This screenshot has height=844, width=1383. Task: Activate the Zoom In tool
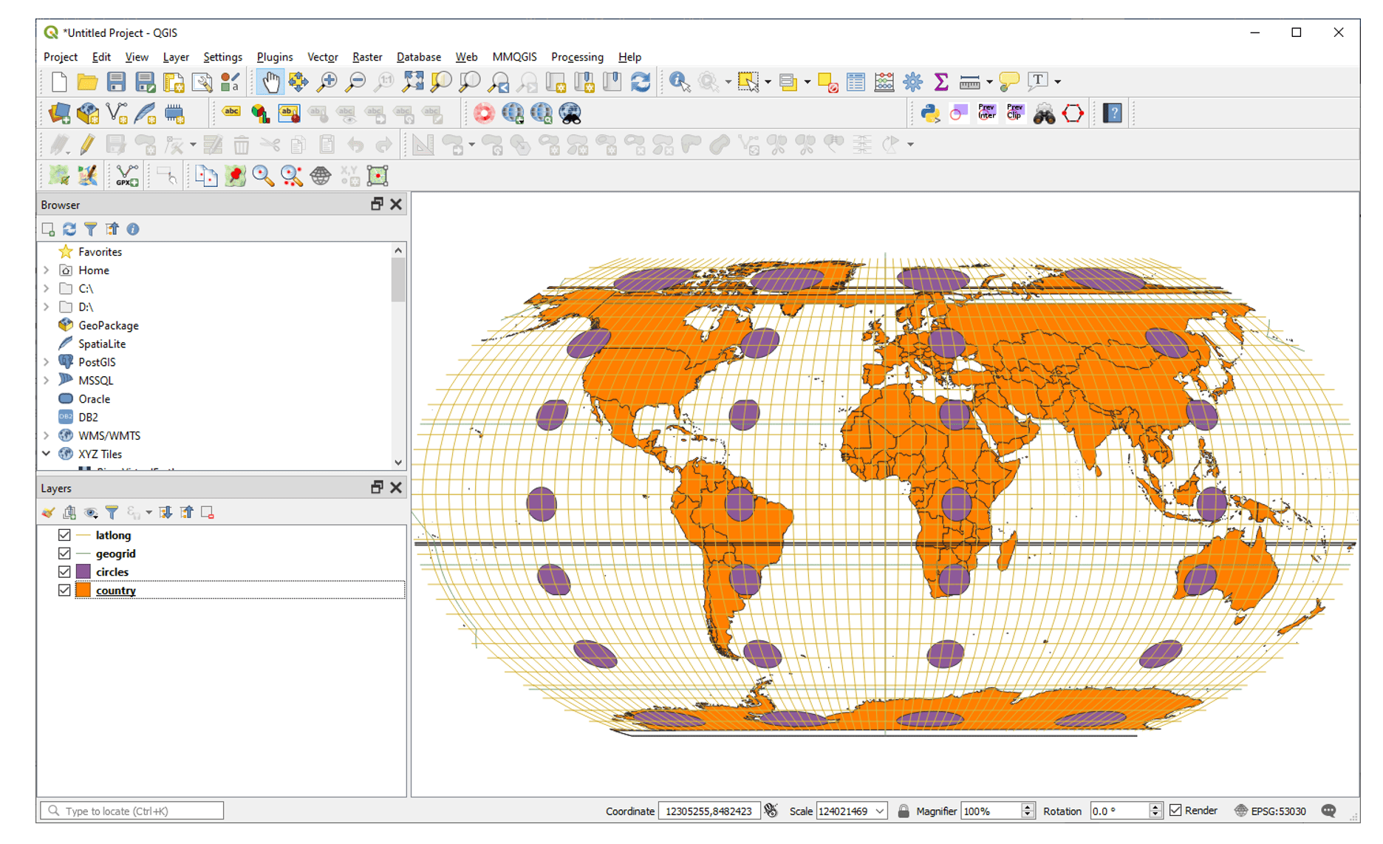pos(327,82)
